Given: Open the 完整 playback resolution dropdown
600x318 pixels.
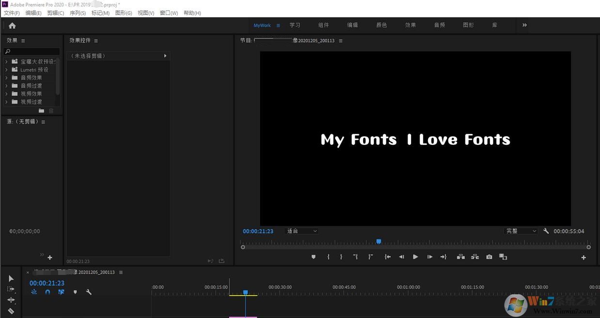Looking at the screenshot, I should click(x=520, y=231).
